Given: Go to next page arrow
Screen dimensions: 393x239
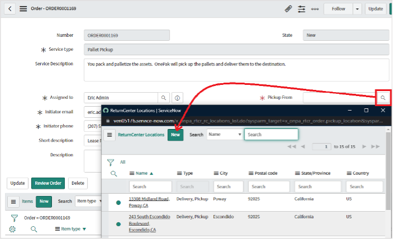Looking at the screenshot, I should click(x=364, y=146).
